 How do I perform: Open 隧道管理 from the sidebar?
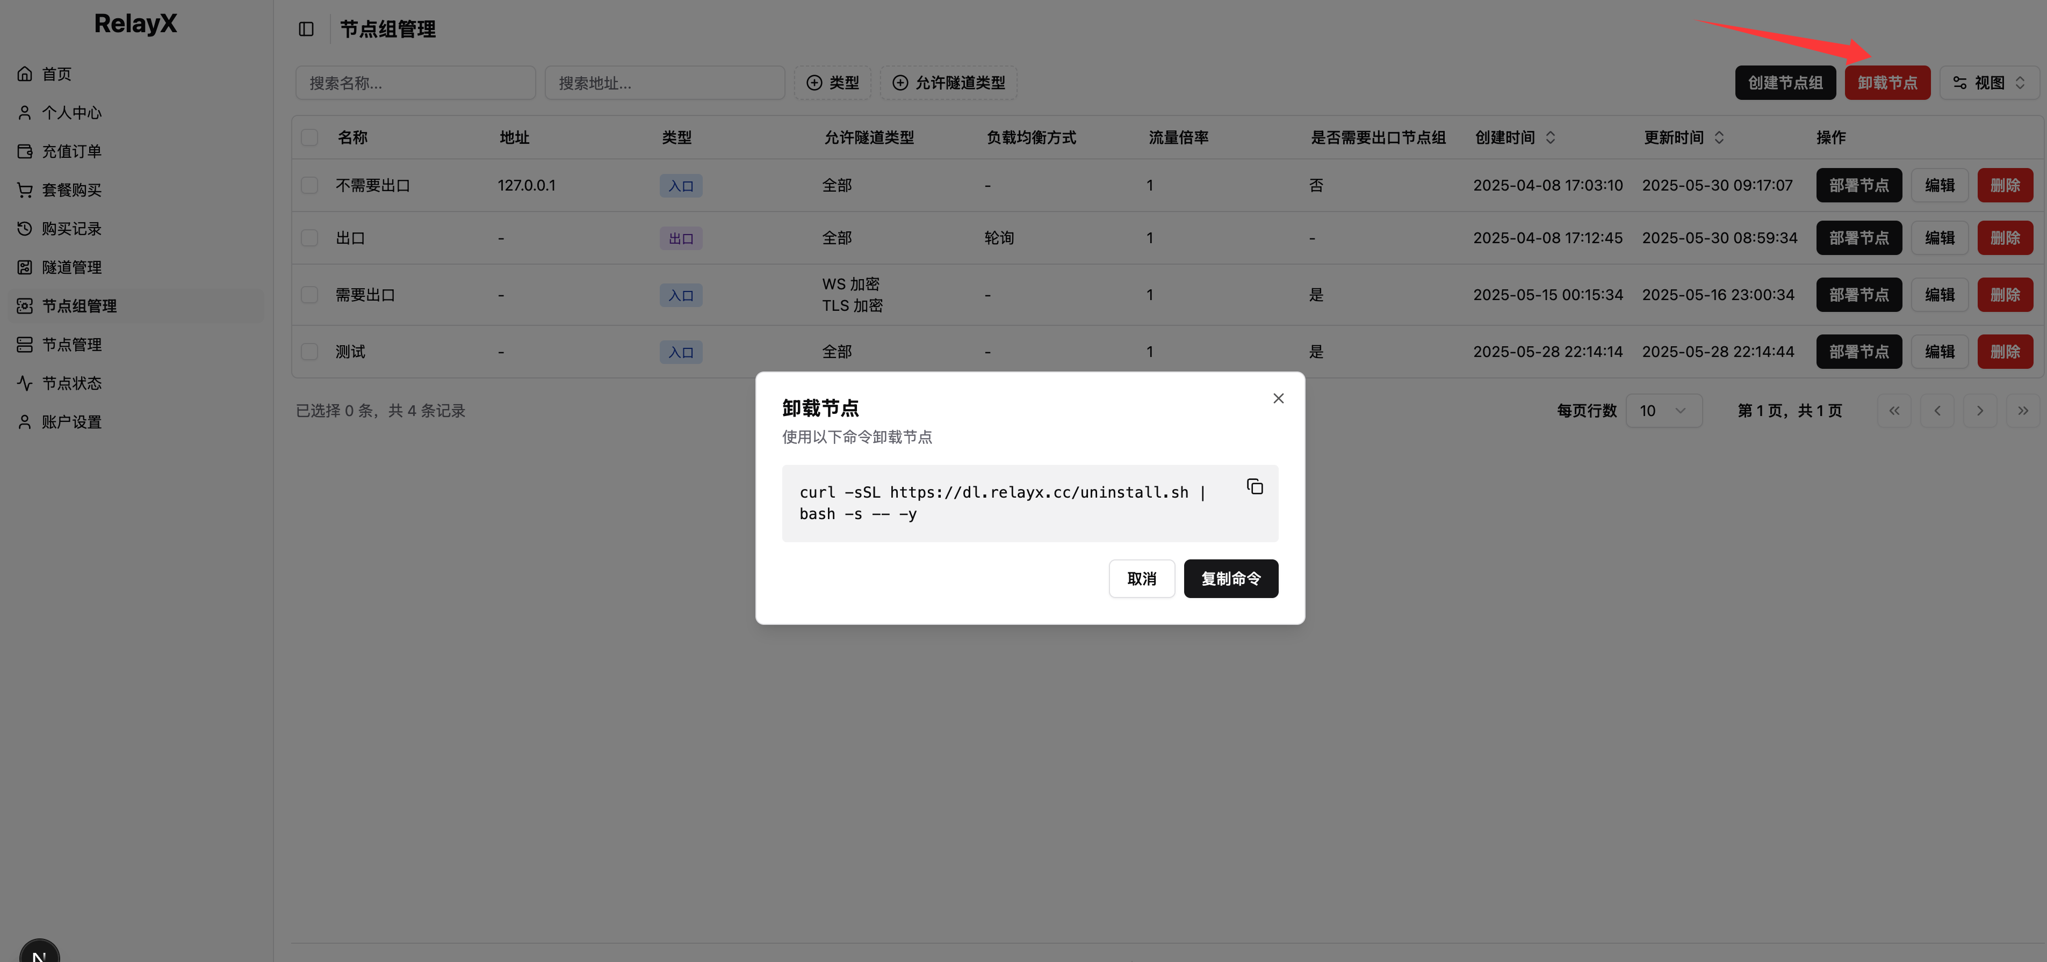click(71, 267)
